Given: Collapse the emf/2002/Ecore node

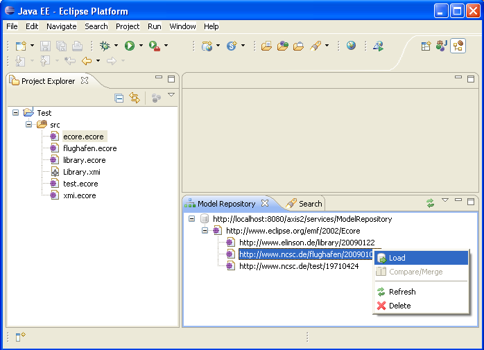Looking at the screenshot, I should pyautogui.click(x=205, y=231).
